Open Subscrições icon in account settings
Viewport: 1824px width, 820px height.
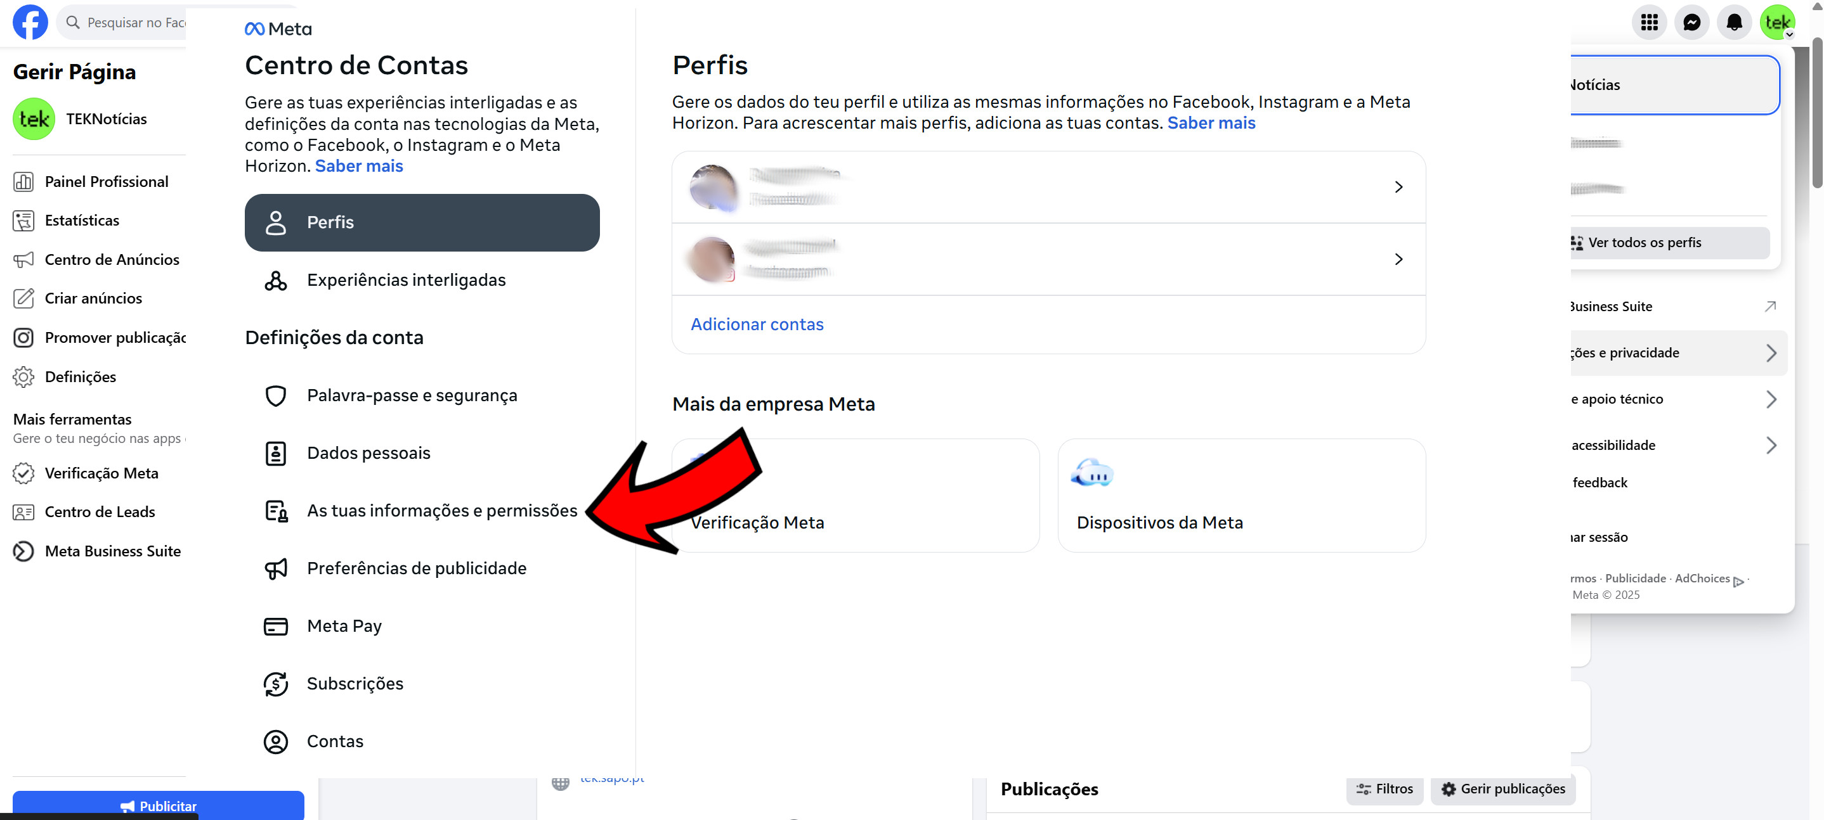pos(275,684)
